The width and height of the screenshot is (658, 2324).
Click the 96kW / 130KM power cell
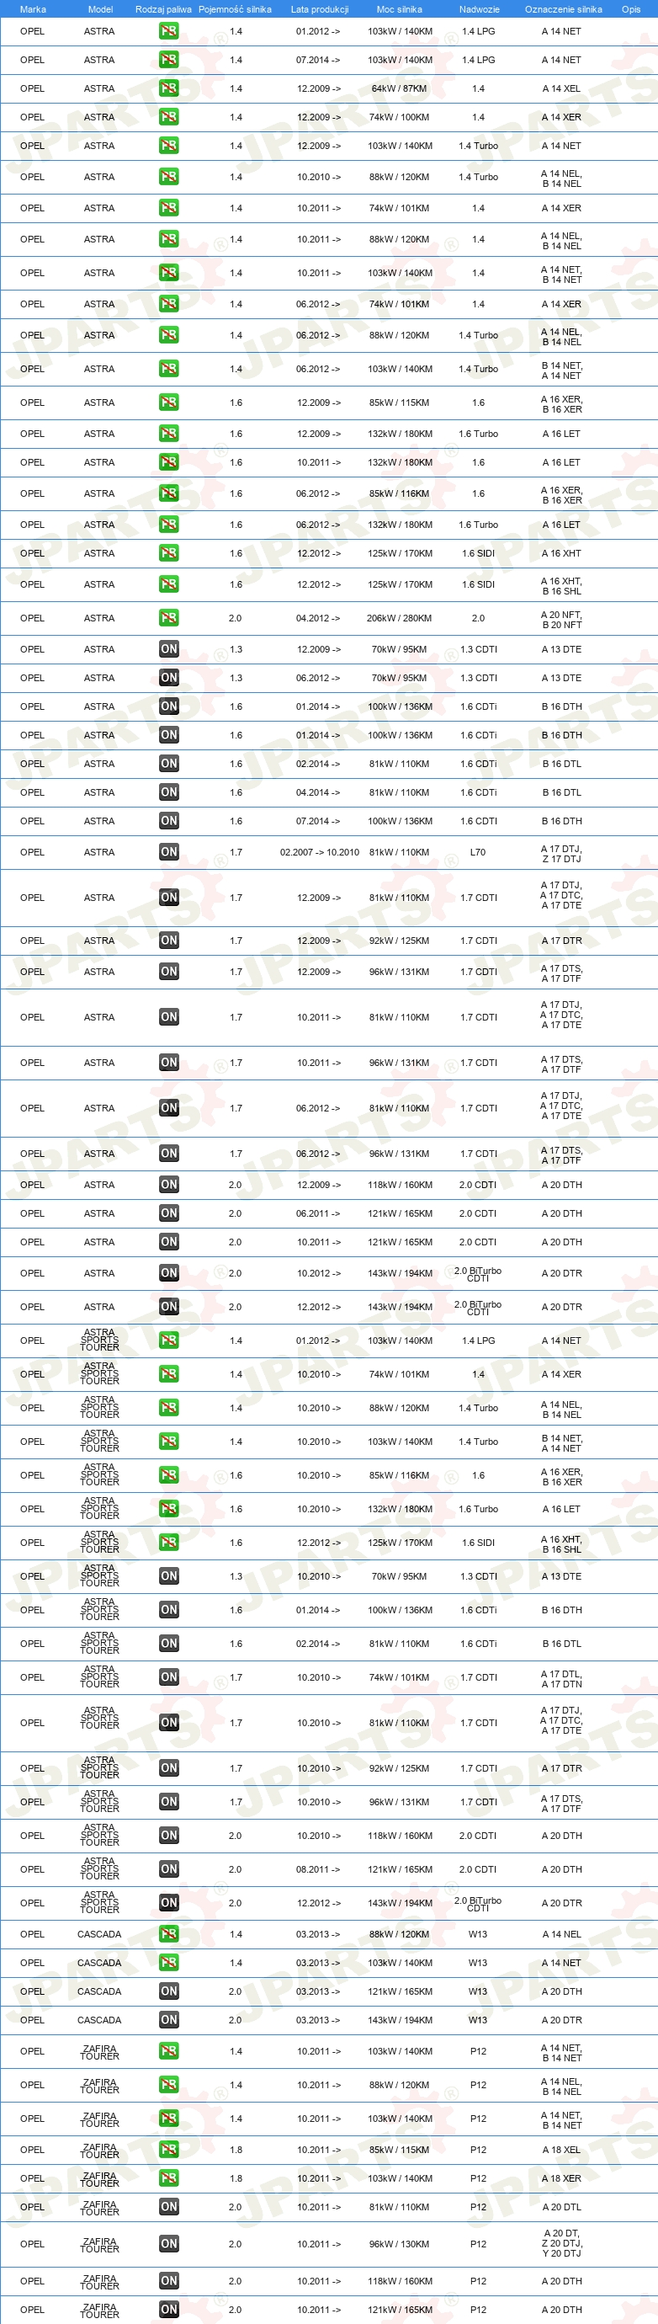(x=400, y=2244)
